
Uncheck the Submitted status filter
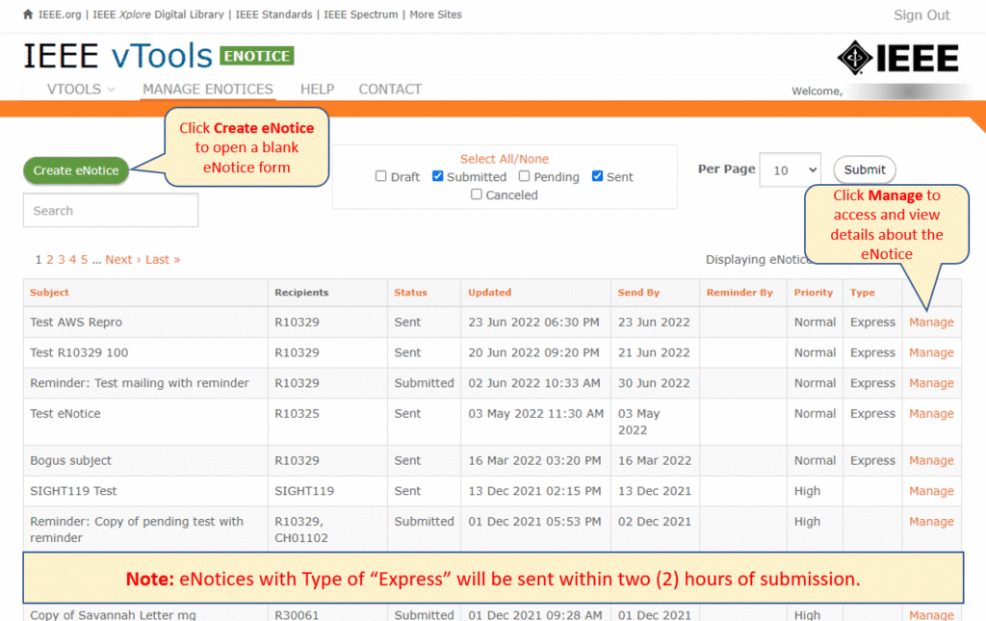(435, 177)
